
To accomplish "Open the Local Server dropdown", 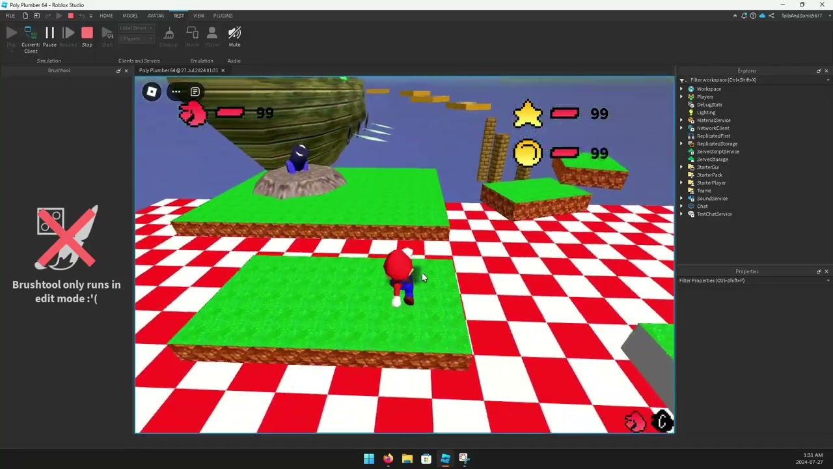I will click(x=136, y=28).
